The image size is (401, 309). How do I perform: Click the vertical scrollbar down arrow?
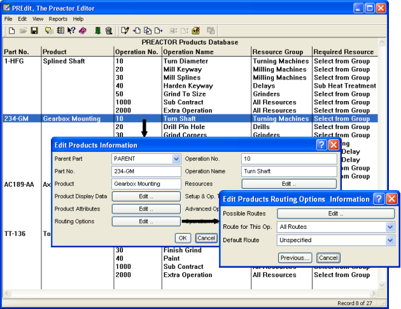382,285
